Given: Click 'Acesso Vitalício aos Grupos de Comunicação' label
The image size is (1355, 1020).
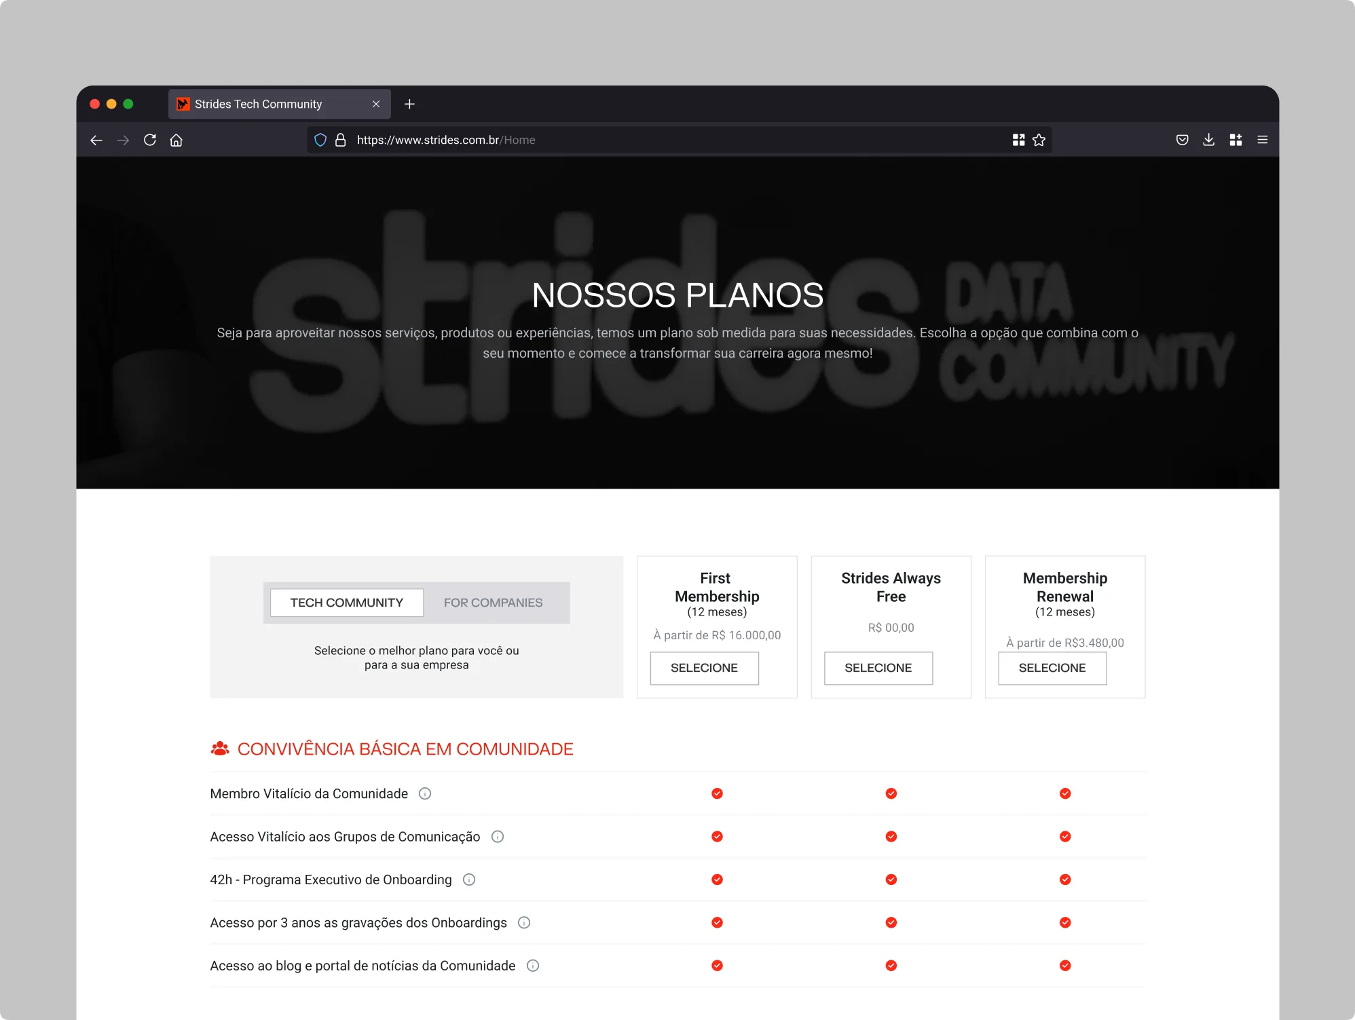Looking at the screenshot, I should pos(345,837).
